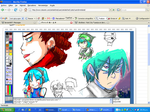Pick the hot pink color swatch
Image resolution: width=150 pixels, height=112 pixels.
coord(10,40)
